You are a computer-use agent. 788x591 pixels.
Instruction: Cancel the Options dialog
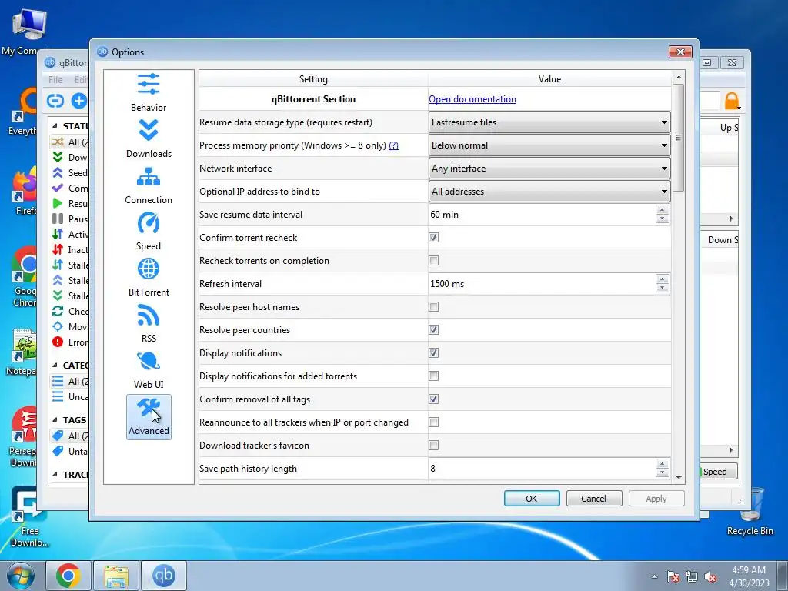pos(594,499)
